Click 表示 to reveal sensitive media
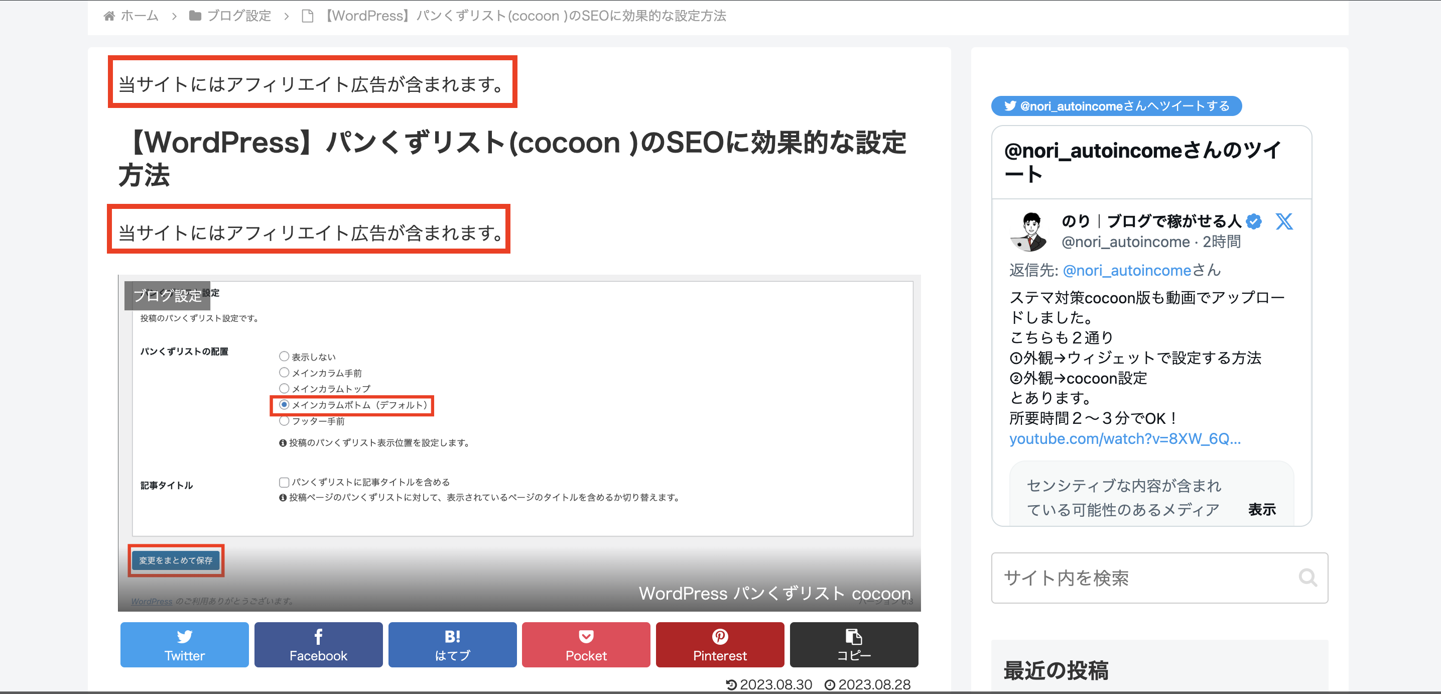This screenshot has height=694, width=1441. coord(1262,509)
